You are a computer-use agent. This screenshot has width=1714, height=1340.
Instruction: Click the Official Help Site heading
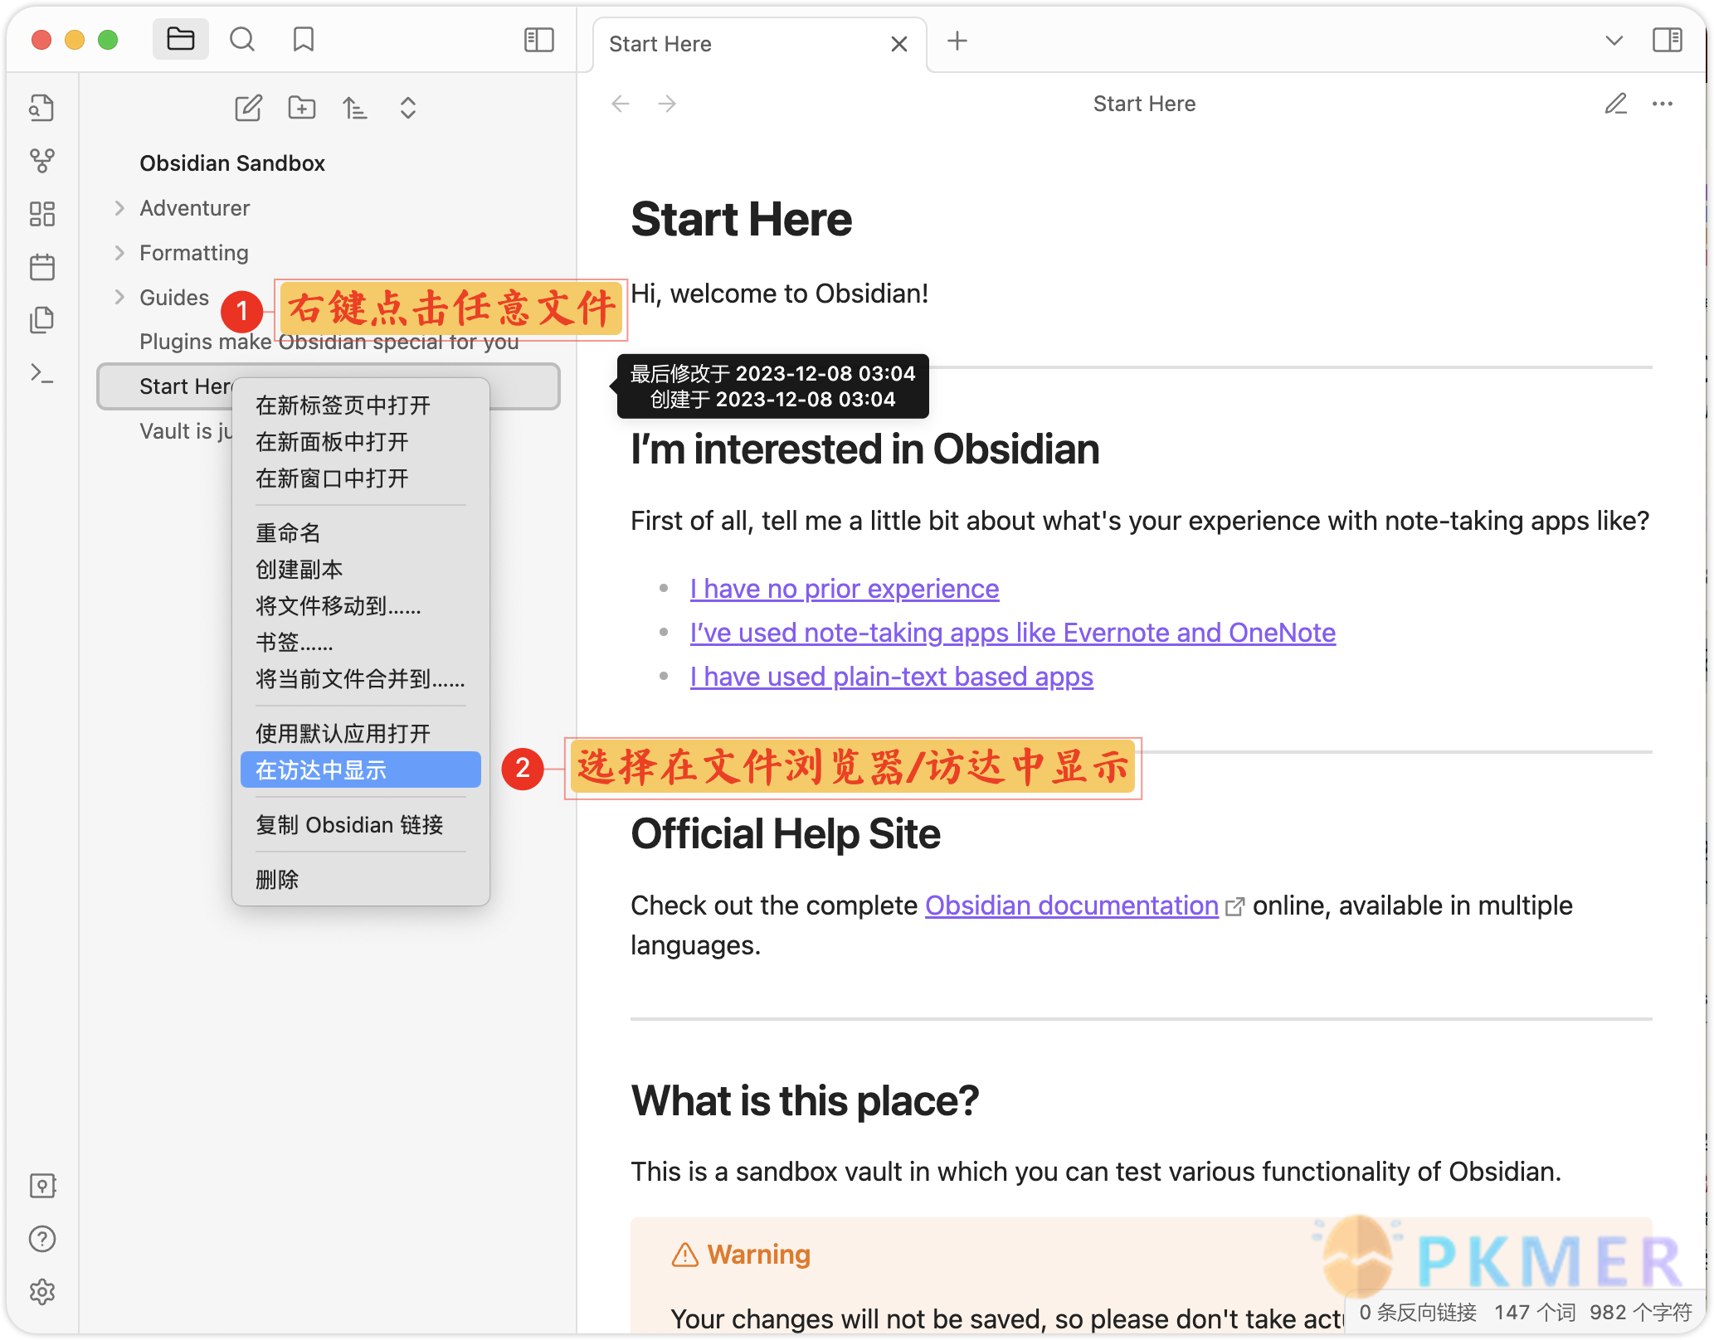[786, 833]
